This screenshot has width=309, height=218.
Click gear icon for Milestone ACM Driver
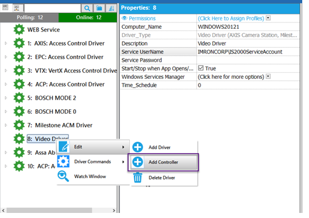tap(19, 125)
